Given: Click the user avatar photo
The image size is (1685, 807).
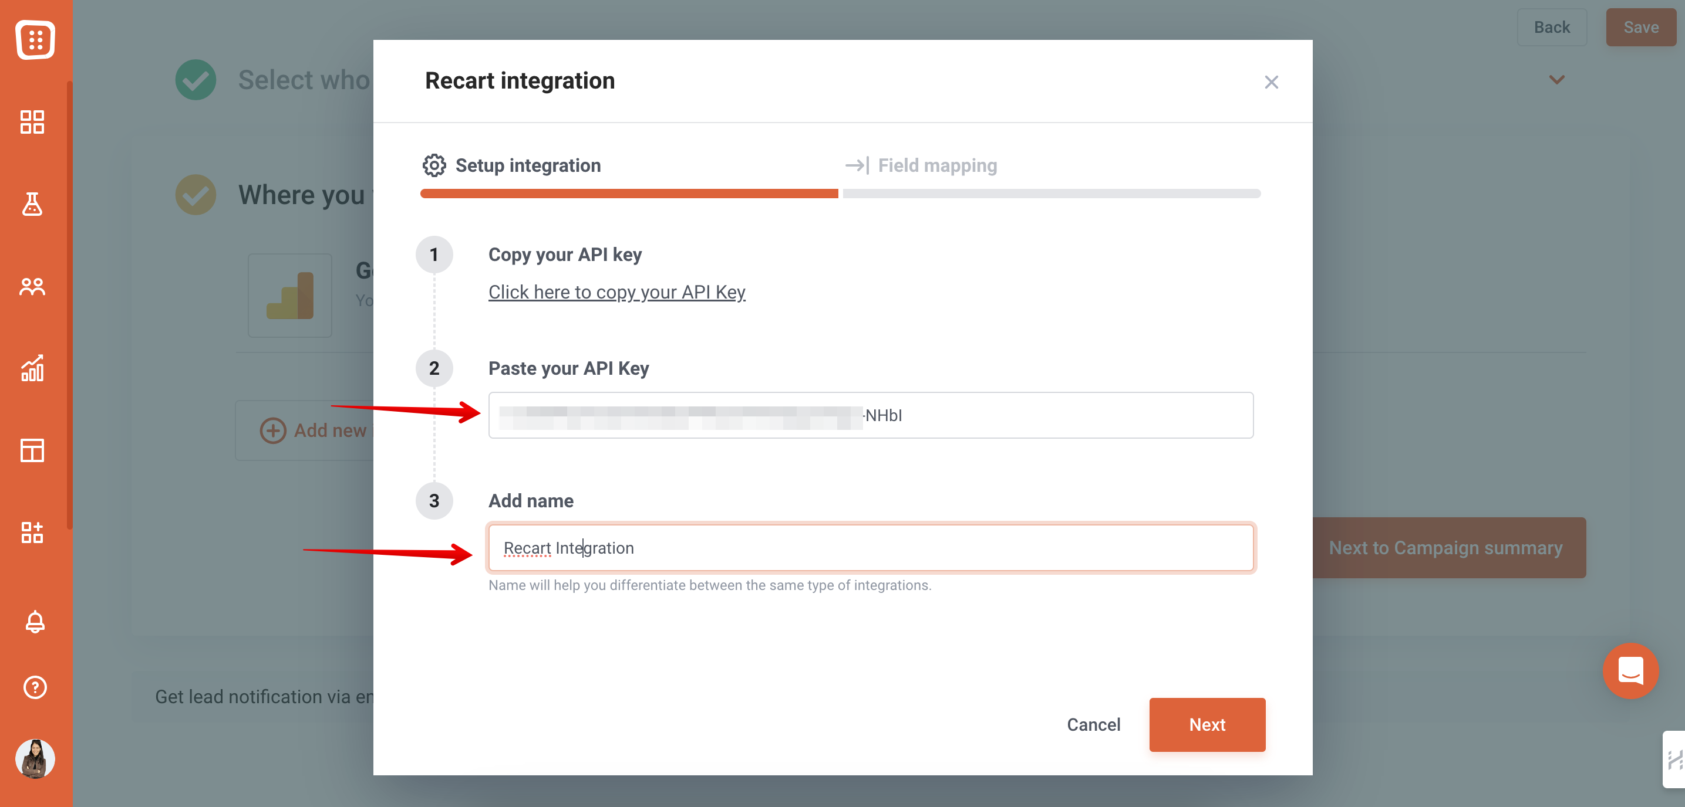Looking at the screenshot, I should [x=35, y=759].
